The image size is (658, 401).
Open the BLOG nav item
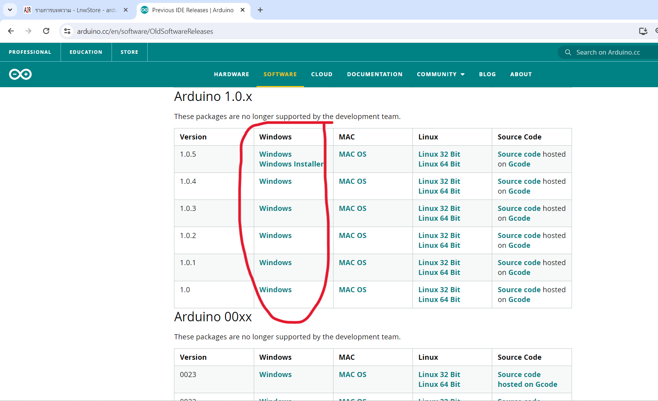point(488,74)
